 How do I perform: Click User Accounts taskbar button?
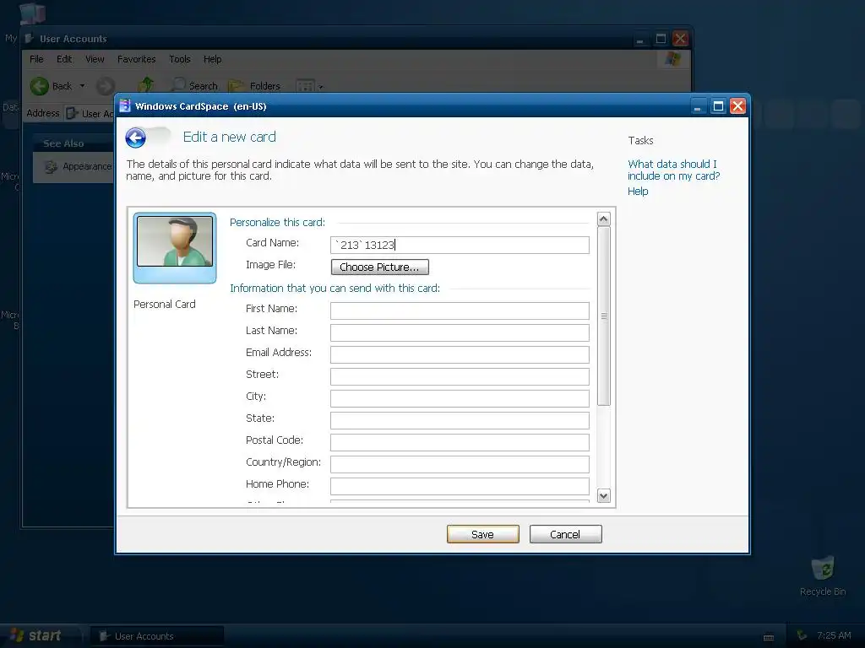pos(156,636)
